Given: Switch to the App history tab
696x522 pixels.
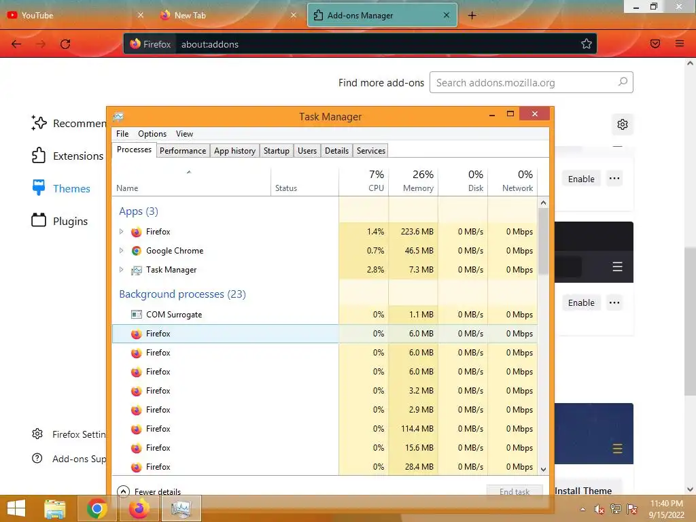Looking at the screenshot, I should [x=234, y=150].
